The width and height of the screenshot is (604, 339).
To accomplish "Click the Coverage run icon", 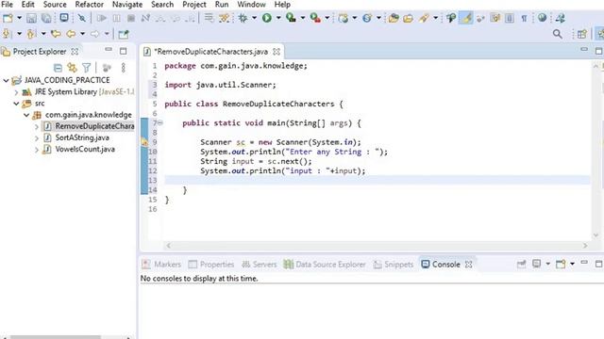I will click(x=292, y=18).
